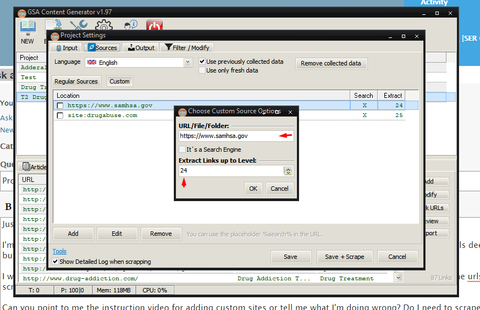
Task: Click the wrench tools toolbar icon
Action: click(79, 25)
